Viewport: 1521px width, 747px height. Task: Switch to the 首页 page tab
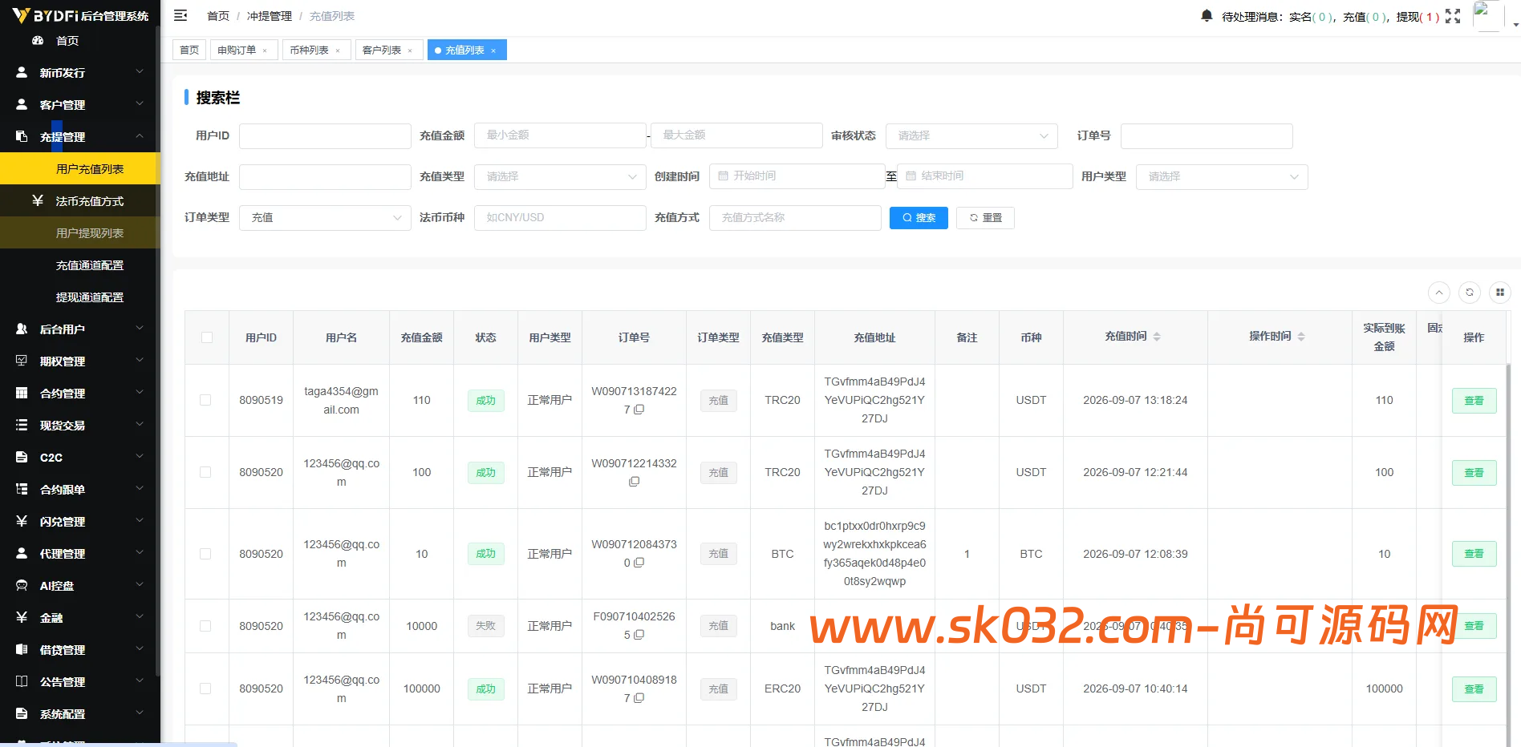[x=189, y=50]
